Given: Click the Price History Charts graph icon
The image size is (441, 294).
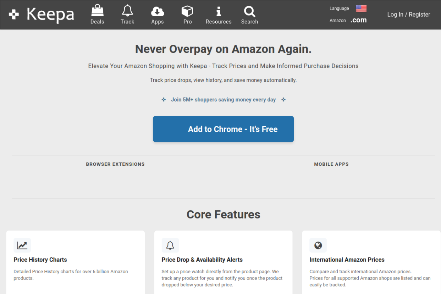Looking at the screenshot, I should pos(22,245).
